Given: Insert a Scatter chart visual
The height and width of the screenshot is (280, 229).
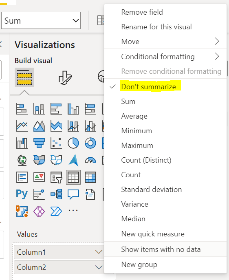Looking at the screenshot, I should [56, 143].
